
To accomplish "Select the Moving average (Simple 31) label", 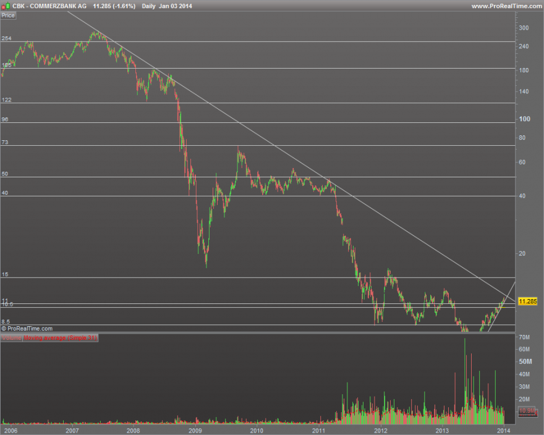I will point(61,338).
